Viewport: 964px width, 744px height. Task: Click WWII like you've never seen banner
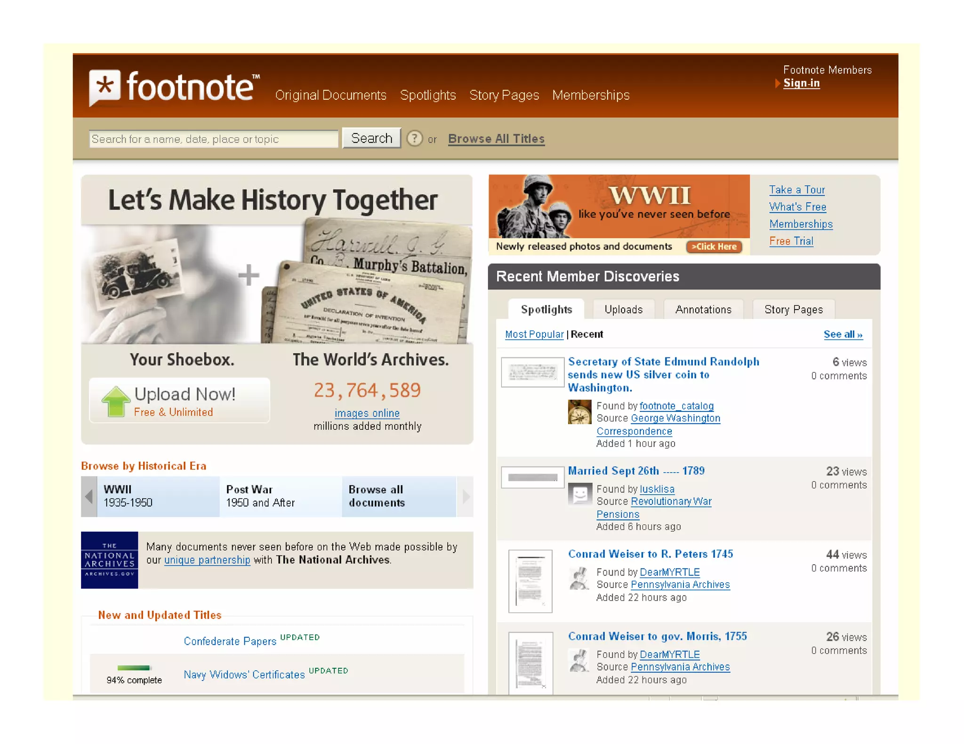point(619,214)
